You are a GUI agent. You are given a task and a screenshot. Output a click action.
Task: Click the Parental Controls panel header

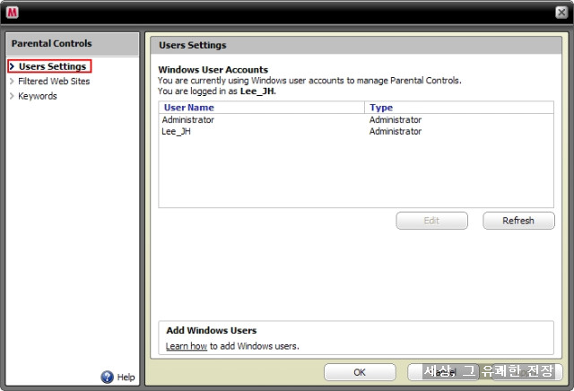73,44
